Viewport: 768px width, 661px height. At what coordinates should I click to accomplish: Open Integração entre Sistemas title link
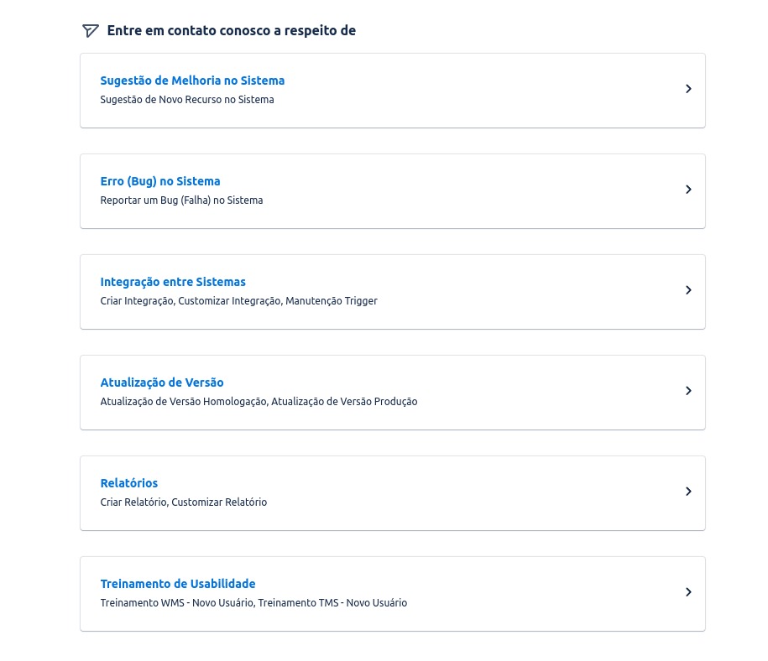(x=173, y=282)
